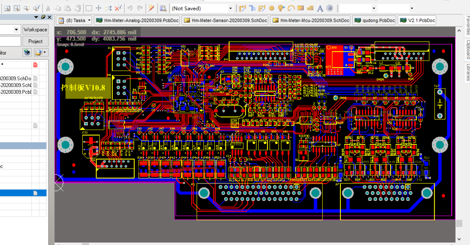
Task: Open the (8) Tasks dropdown
Action: [x=89, y=20]
